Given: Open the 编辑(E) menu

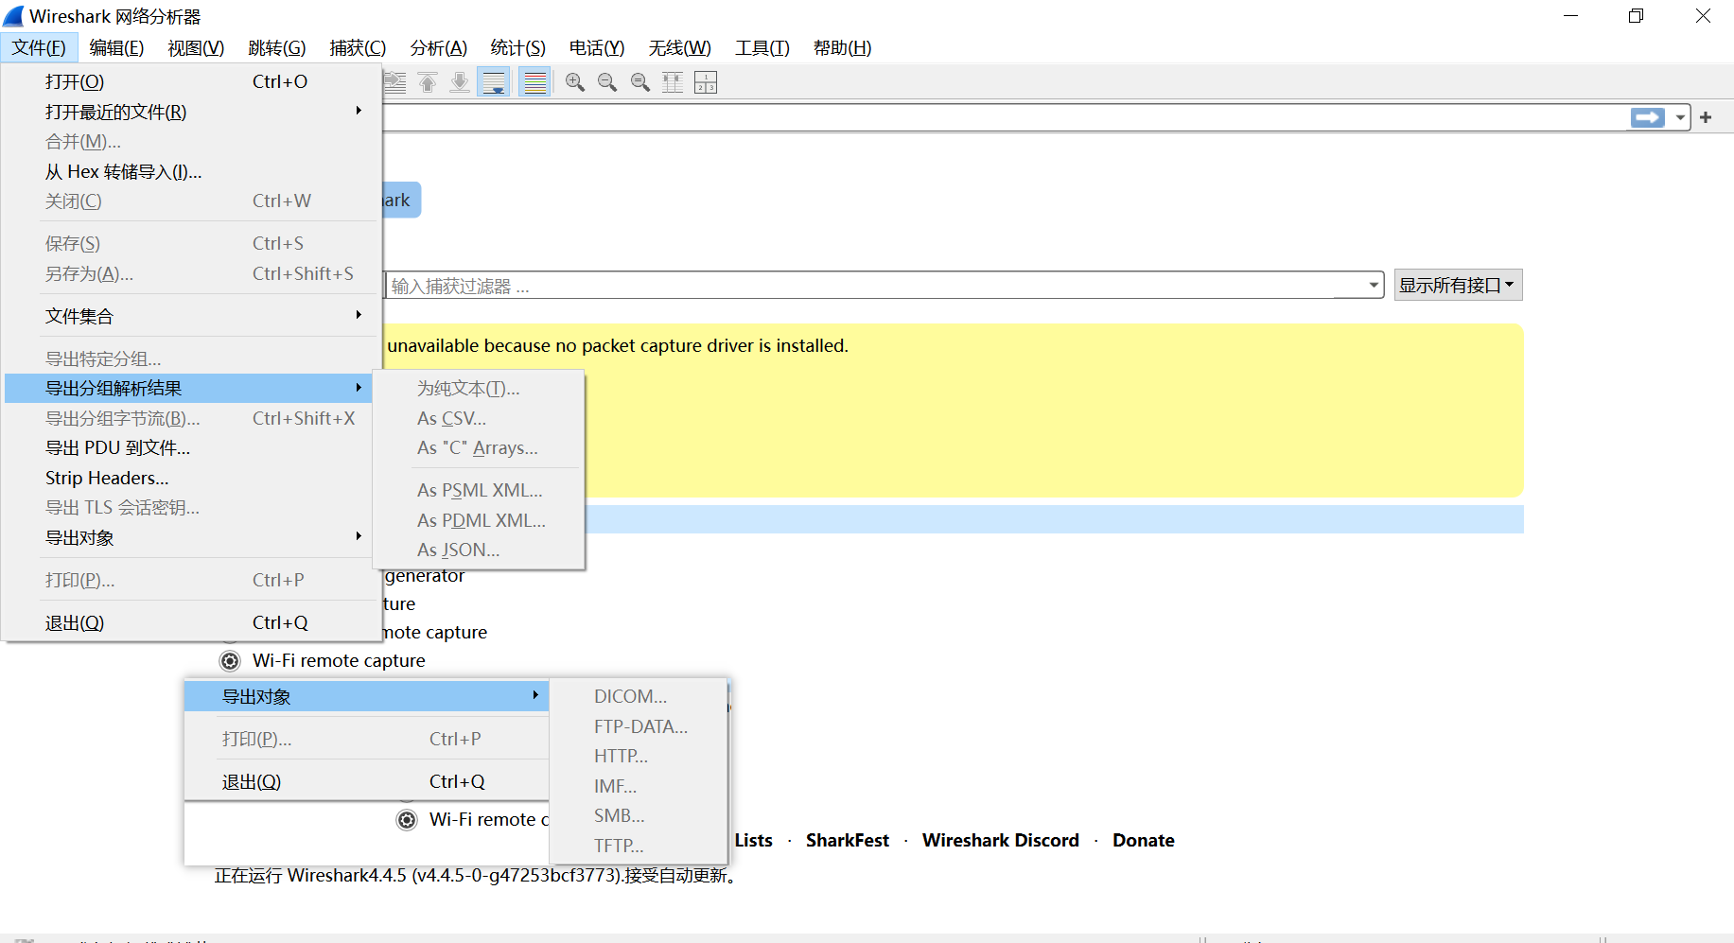Looking at the screenshot, I should click(x=116, y=47).
